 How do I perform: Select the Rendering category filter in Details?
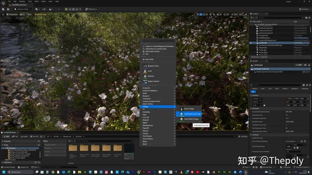coord(294,89)
